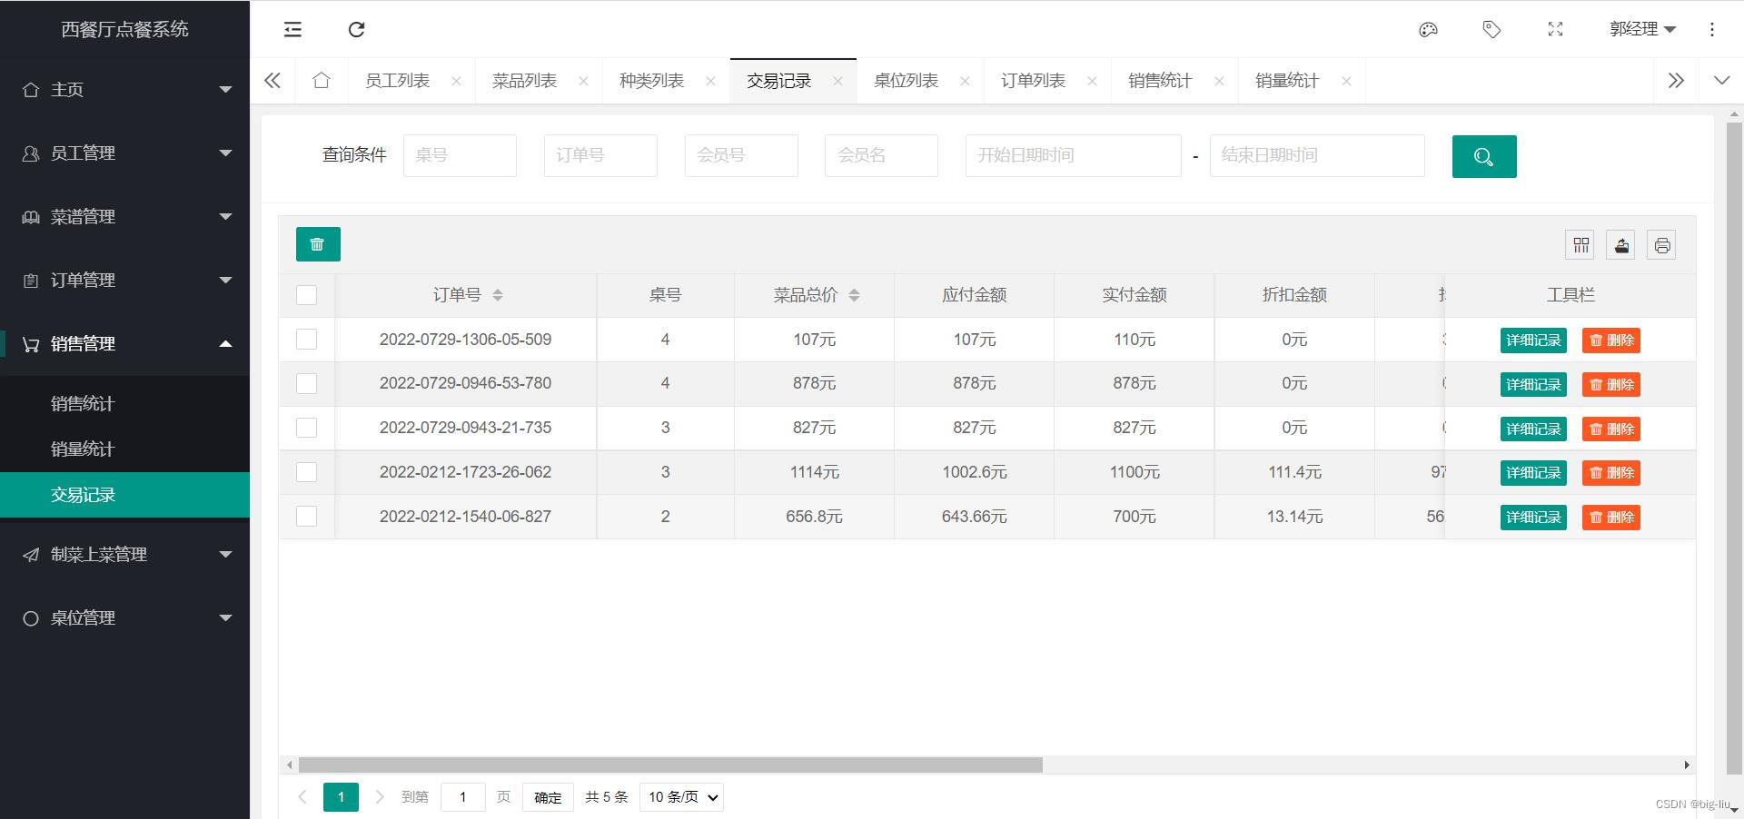Expand the 主页 sidebar menu
Viewport: 1744px width, 819px height.
[x=124, y=89]
